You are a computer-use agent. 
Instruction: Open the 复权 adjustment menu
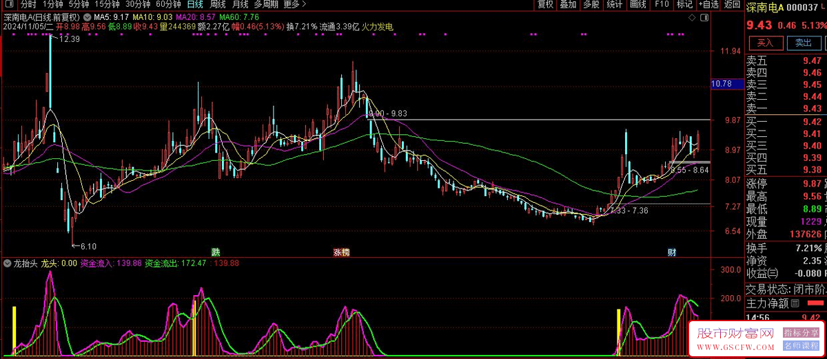tap(545, 4)
